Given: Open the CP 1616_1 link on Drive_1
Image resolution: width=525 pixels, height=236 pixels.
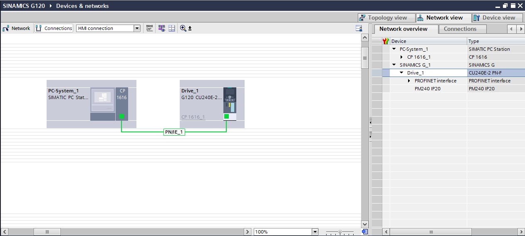Looking at the screenshot, I should click(193, 117).
